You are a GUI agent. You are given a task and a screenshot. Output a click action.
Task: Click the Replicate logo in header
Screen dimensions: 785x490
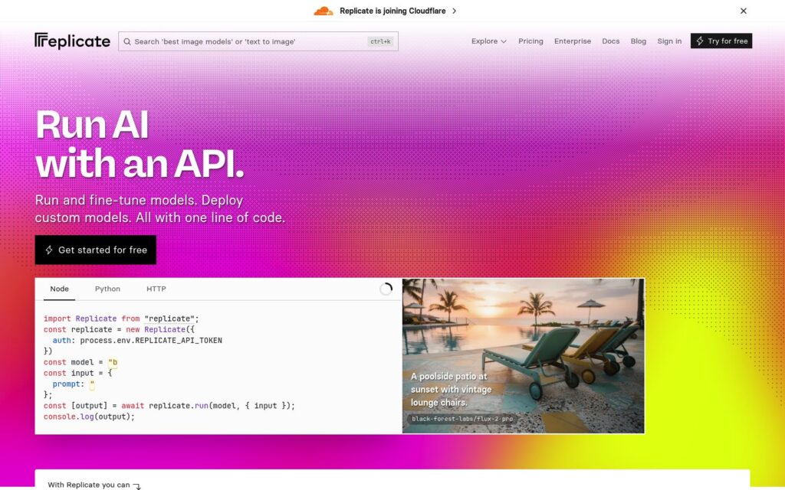(72, 41)
